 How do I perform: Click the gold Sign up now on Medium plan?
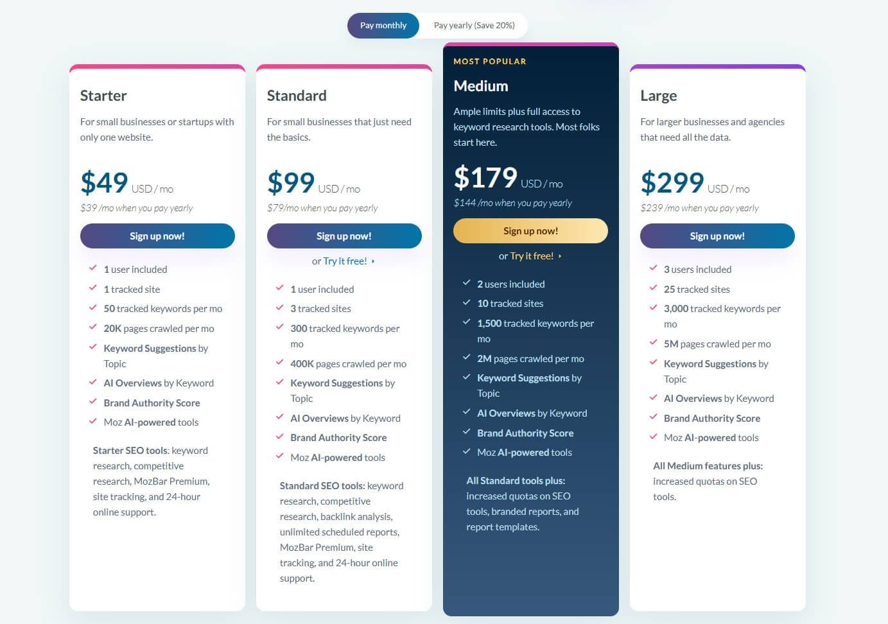tap(530, 230)
